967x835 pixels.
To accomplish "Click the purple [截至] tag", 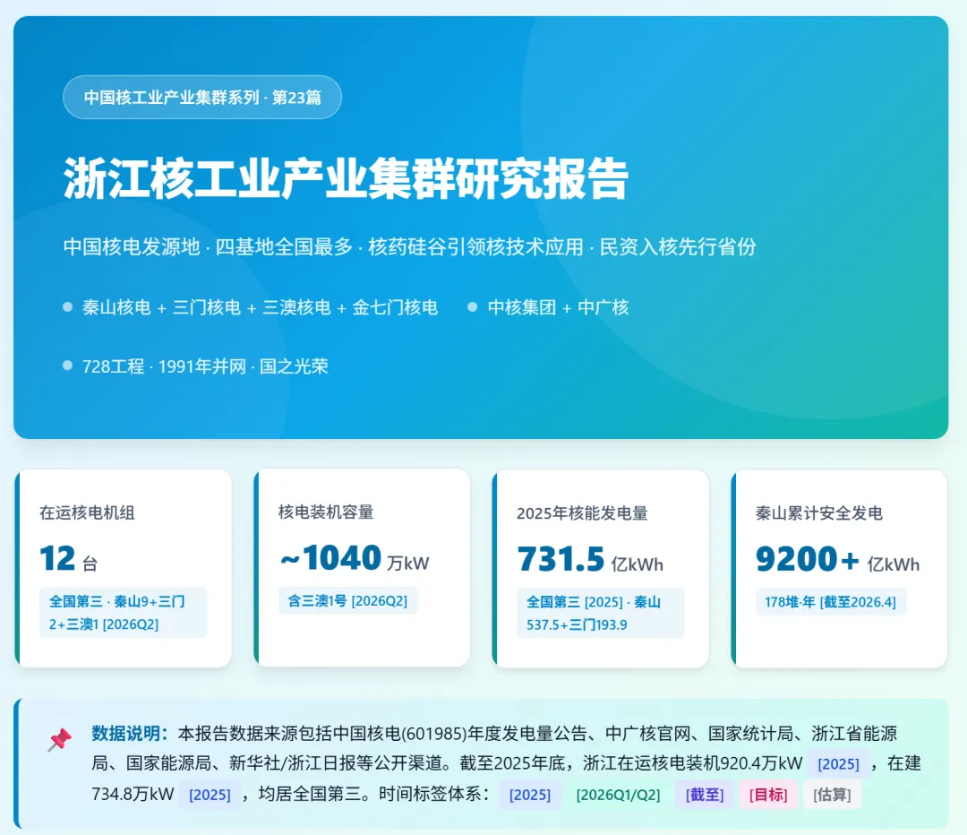I will (x=705, y=795).
